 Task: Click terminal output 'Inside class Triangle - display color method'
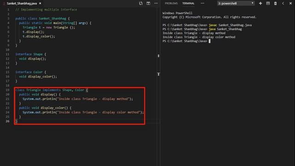point(199,37)
